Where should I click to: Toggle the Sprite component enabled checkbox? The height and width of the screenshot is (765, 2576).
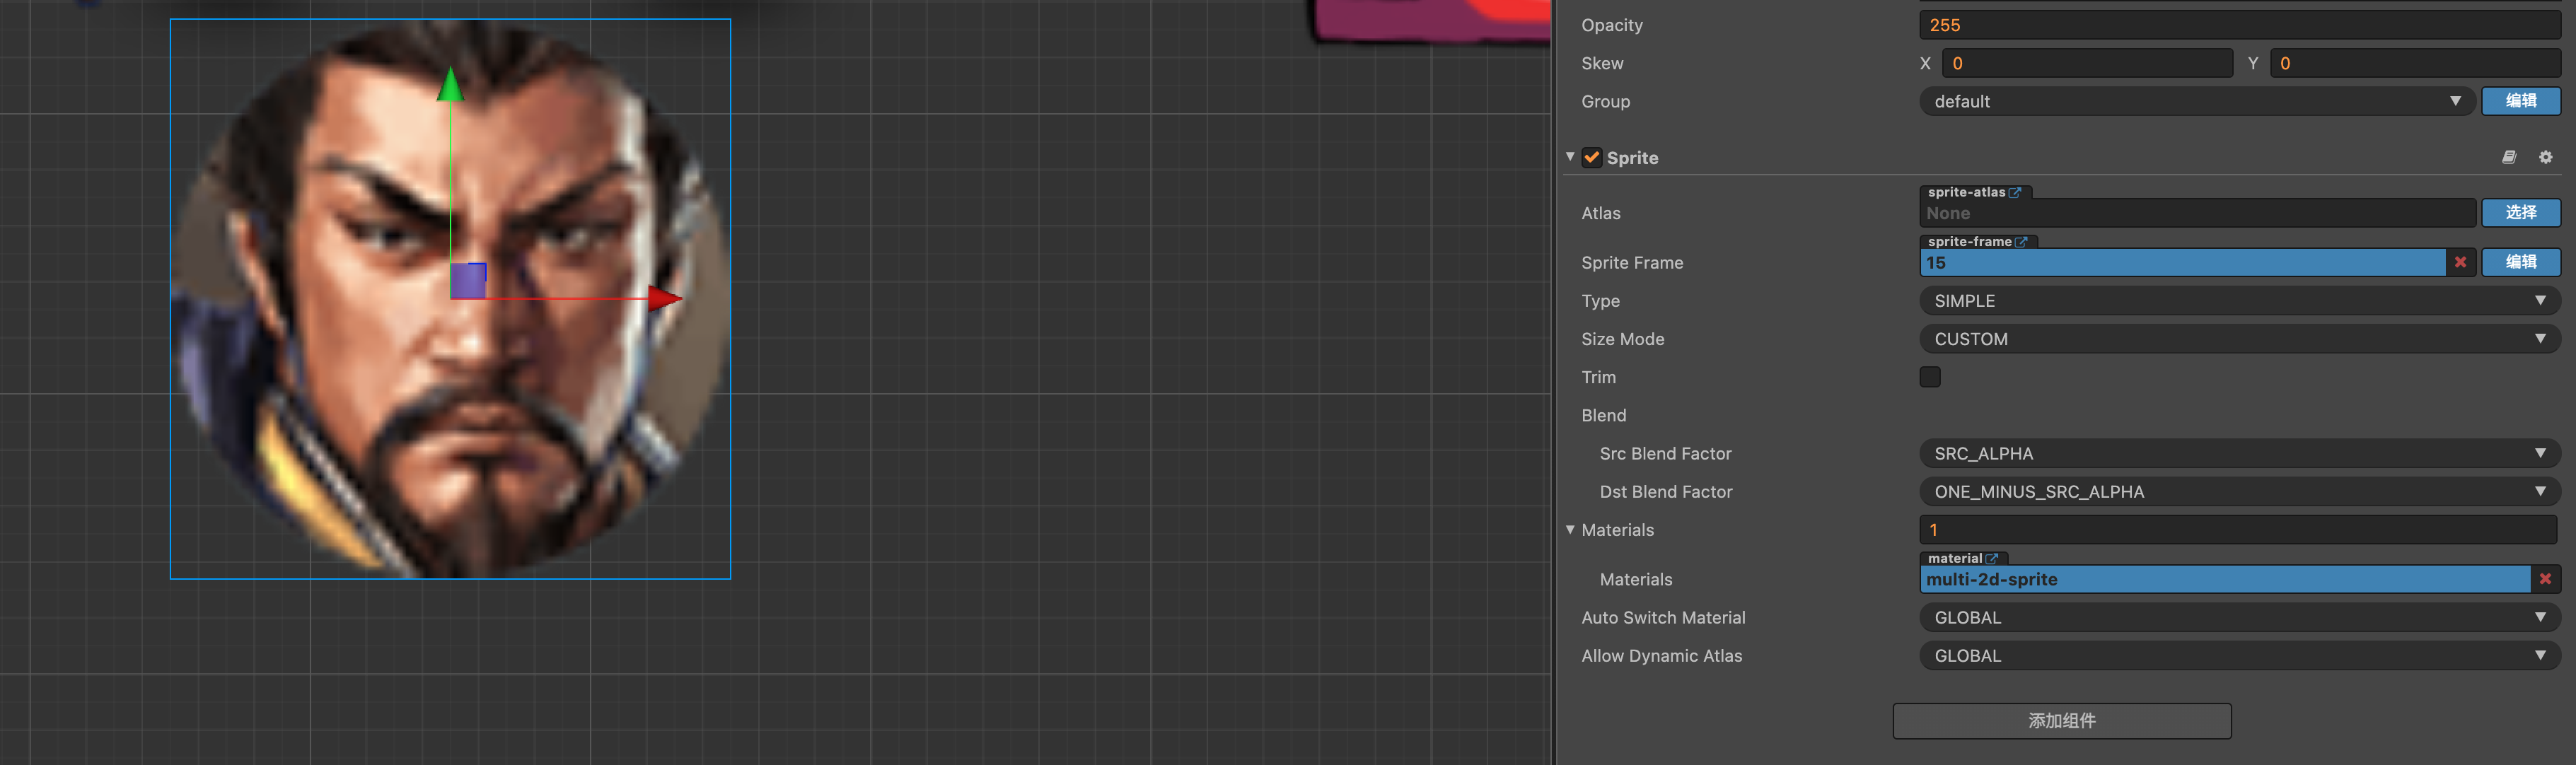click(1592, 157)
